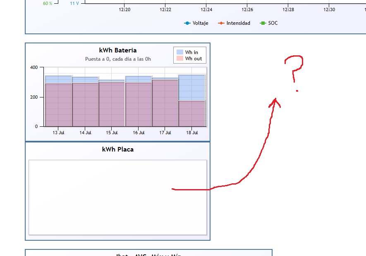This screenshot has height=256, width=366.
Task: Click the 11 V voltage axis label
Action: click(74, 3)
